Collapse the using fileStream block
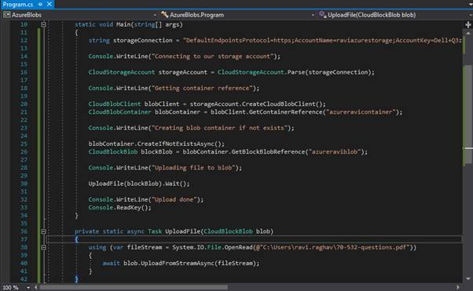473x291 pixels. coord(43,247)
